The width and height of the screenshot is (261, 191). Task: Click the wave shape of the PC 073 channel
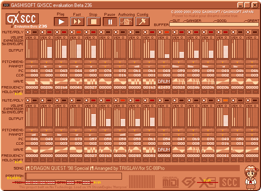click(76, 150)
